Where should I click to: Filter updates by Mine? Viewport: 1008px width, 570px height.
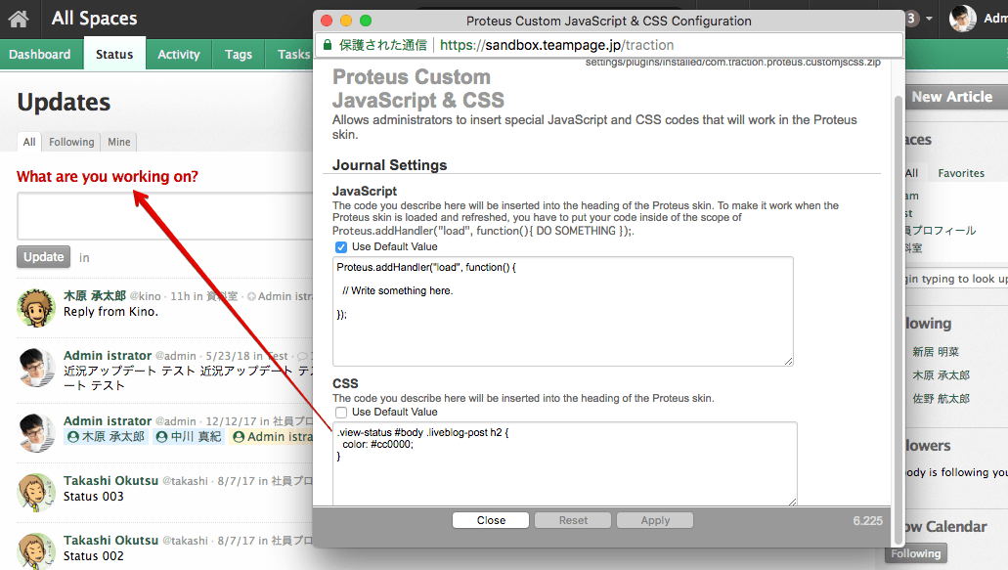coord(119,142)
